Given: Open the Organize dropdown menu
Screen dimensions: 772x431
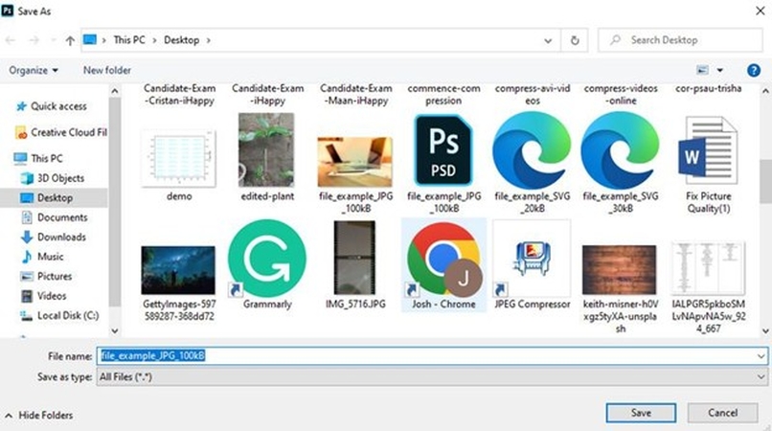Looking at the screenshot, I should coord(34,70).
